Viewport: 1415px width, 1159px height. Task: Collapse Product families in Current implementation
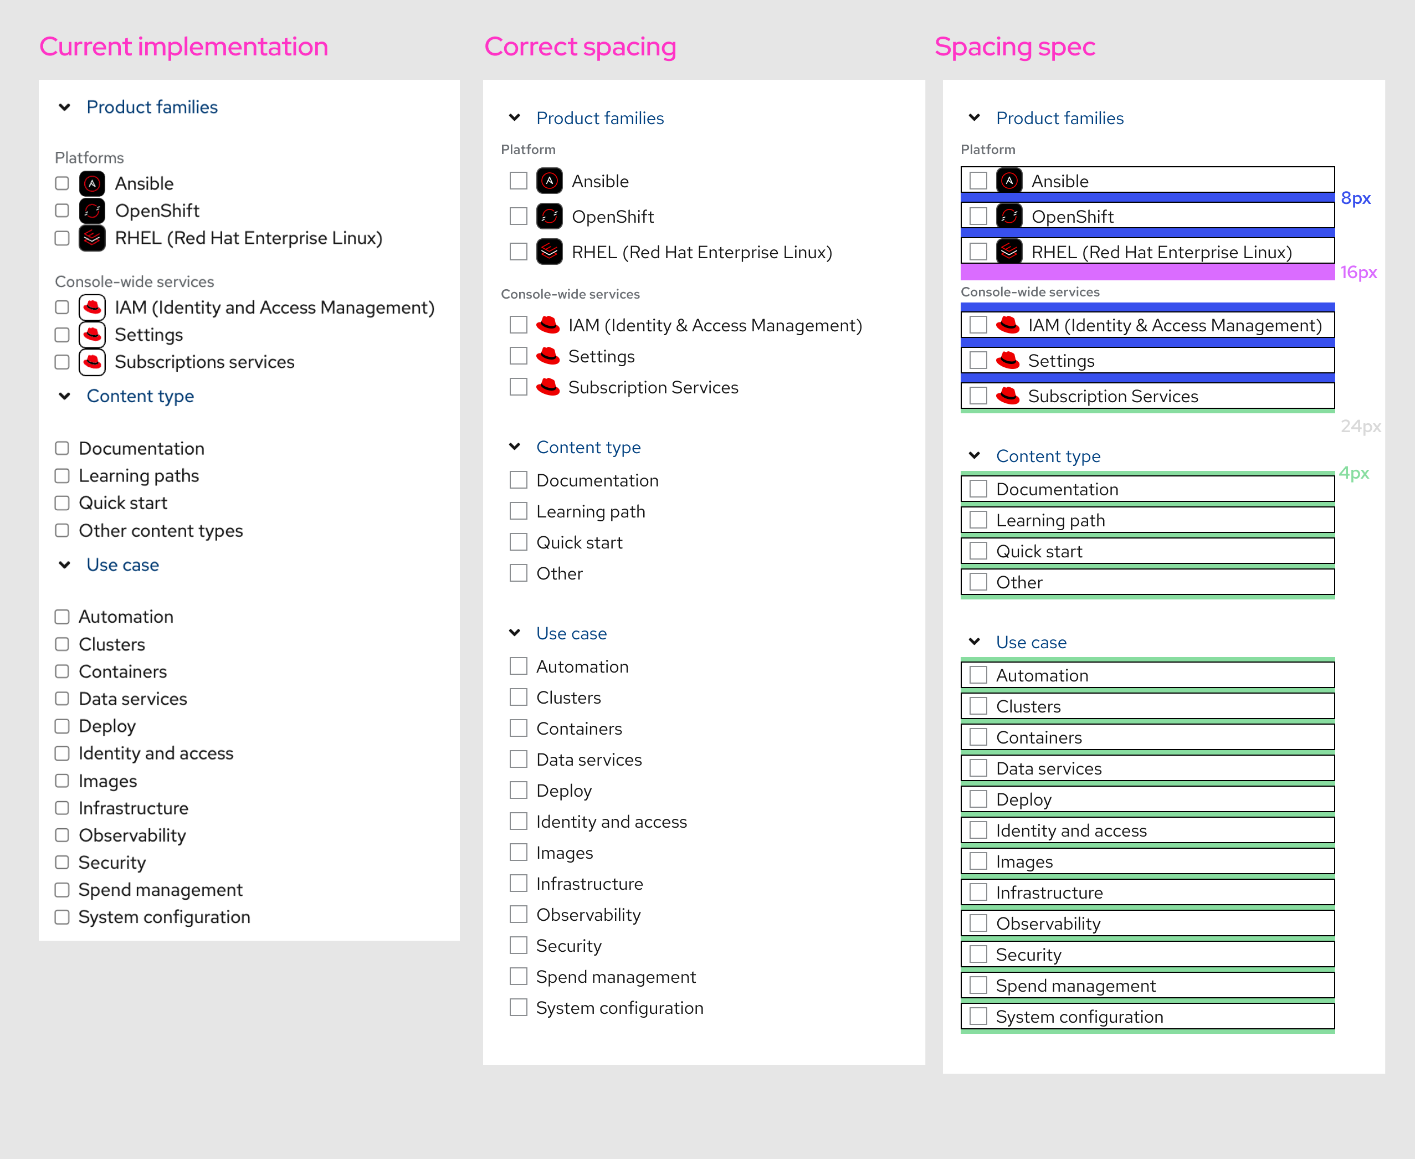pos(65,107)
